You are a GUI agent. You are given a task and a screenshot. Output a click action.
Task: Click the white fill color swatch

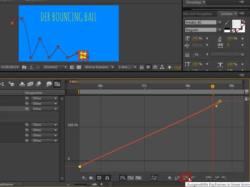click(236, 24)
